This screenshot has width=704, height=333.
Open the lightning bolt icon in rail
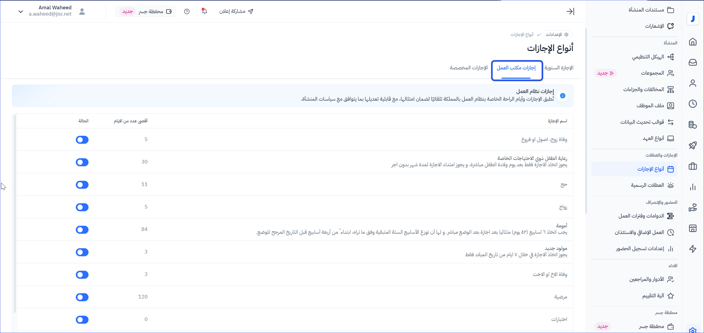693,249
